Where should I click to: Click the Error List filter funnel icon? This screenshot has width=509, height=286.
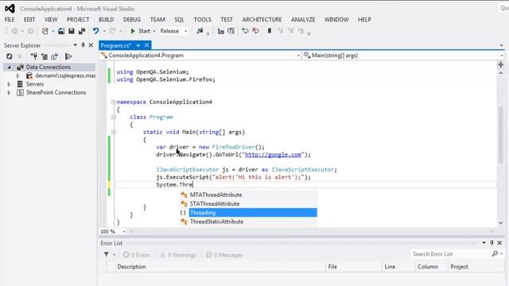click(x=106, y=255)
